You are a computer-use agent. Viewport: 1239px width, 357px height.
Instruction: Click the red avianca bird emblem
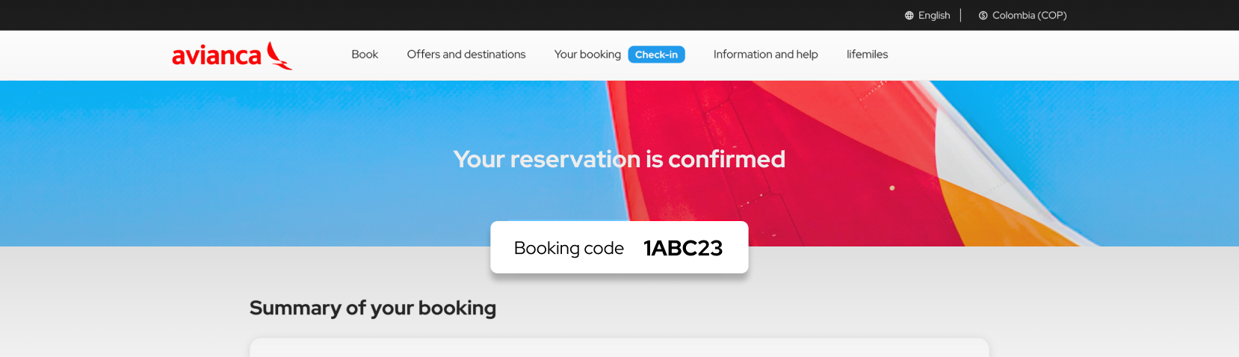click(279, 56)
